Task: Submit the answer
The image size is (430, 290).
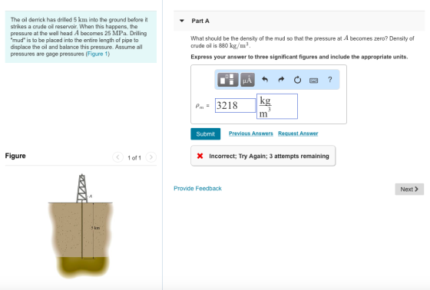Action: [206, 133]
